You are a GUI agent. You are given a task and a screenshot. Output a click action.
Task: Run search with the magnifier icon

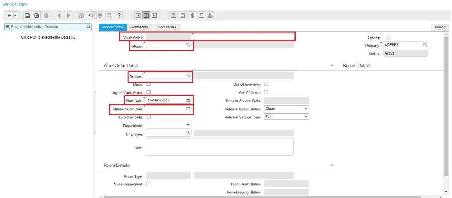[88, 27]
